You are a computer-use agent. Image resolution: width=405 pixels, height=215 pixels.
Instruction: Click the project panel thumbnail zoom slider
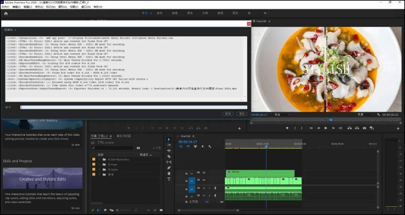124,210
